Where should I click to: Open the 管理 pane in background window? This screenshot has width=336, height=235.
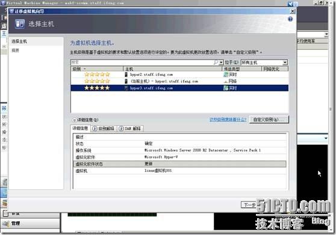tap(30, 224)
